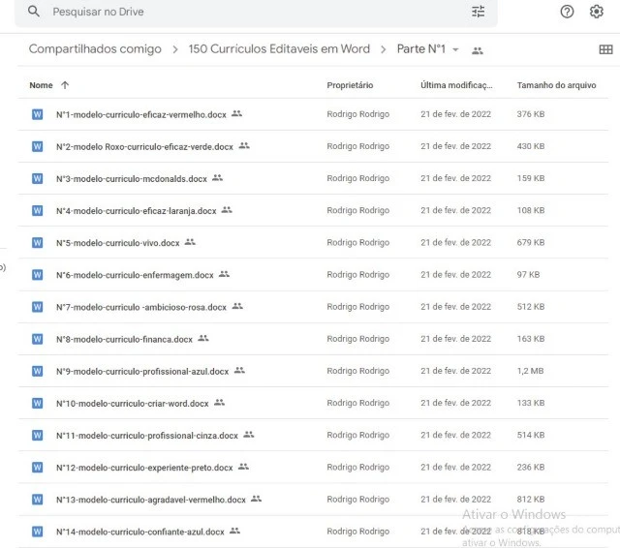The image size is (620, 548).
Task: Open the settings gear icon
Action: click(597, 12)
